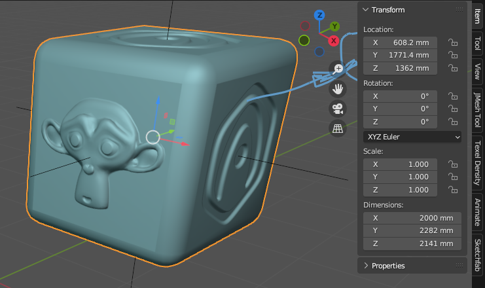Lock the Scale X value
Viewport: 485px width, 288px height.
453,164
